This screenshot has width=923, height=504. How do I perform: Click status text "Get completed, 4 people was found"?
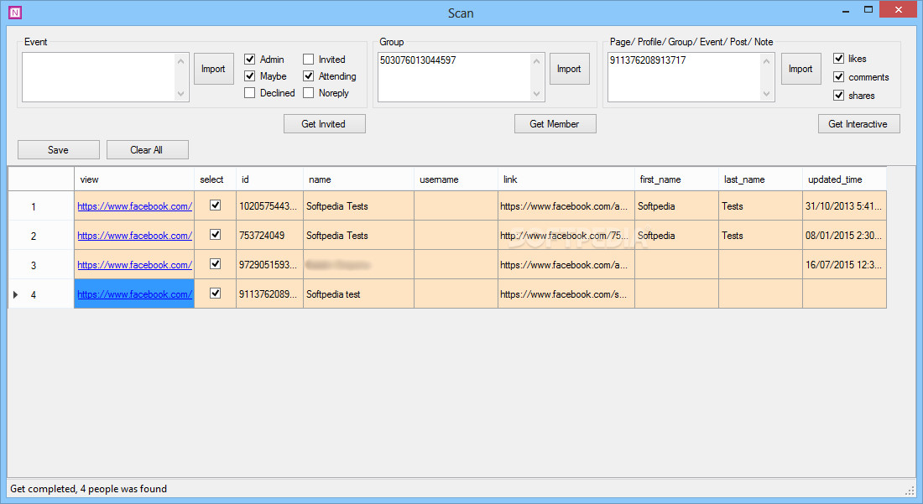88,489
